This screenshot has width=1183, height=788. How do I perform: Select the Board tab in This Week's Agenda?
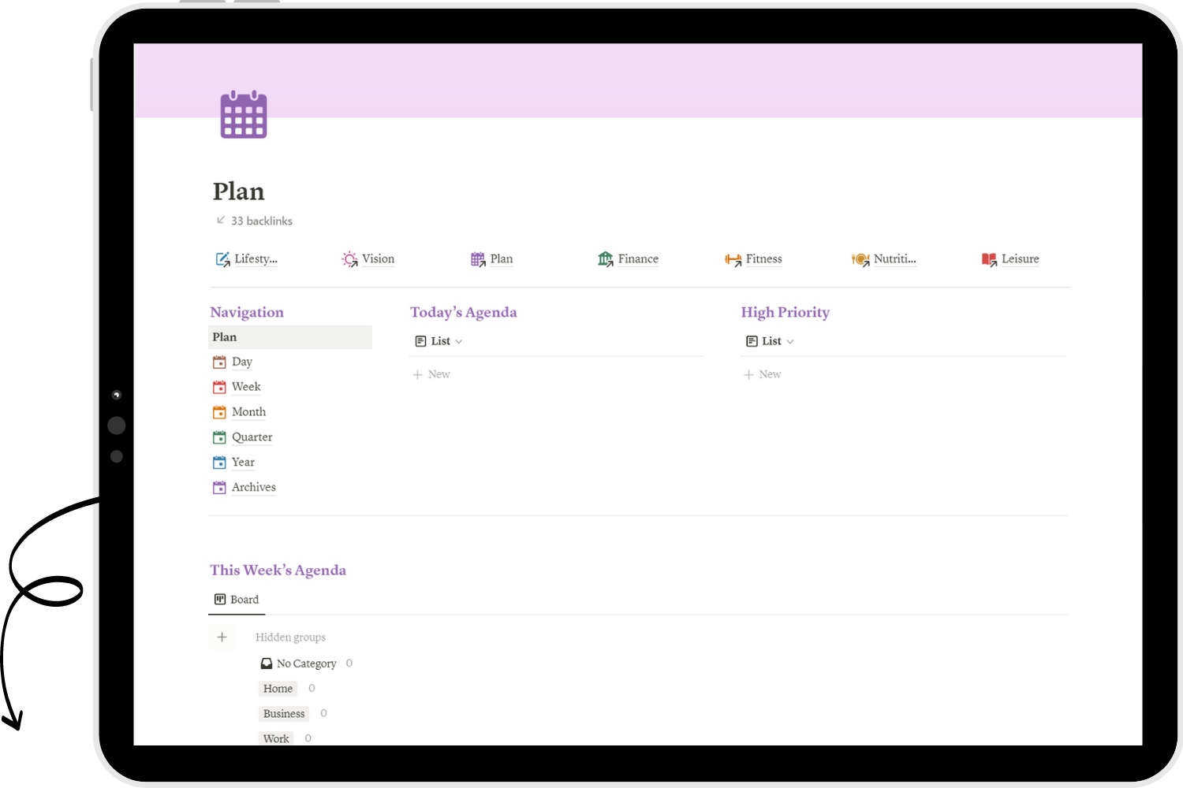pyautogui.click(x=237, y=600)
